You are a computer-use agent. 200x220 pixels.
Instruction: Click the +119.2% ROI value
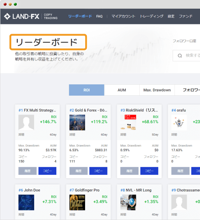[99, 122]
